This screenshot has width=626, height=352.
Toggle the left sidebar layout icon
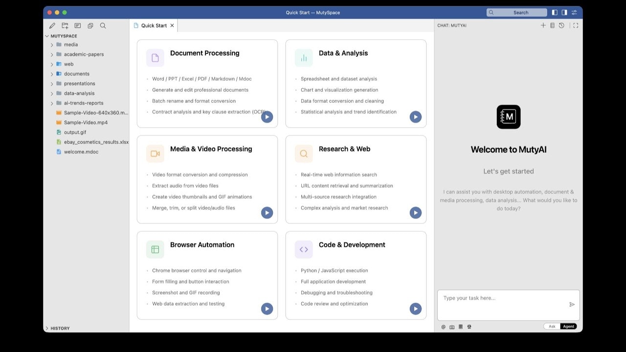555,12
